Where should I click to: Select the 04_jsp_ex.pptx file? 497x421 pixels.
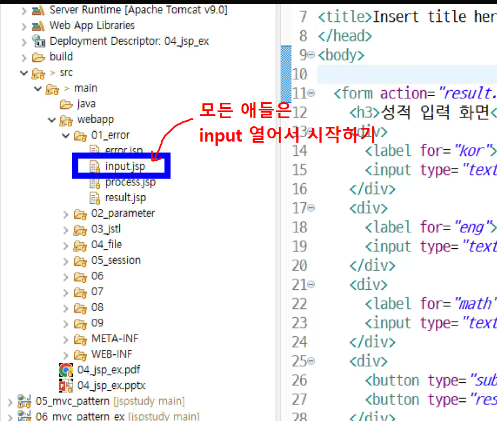pyautogui.click(x=112, y=385)
